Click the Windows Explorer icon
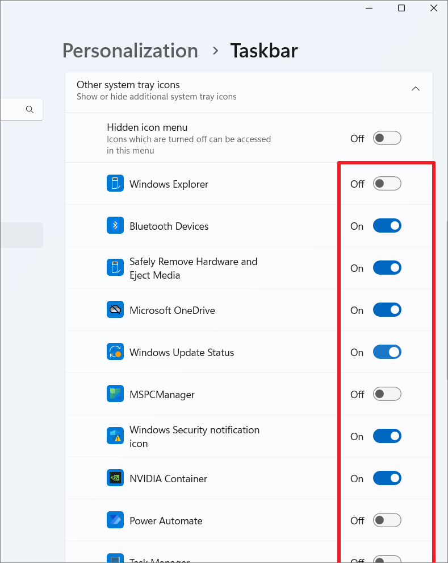The width and height of the screenshot is (448, 563). (x=115, y=184)
